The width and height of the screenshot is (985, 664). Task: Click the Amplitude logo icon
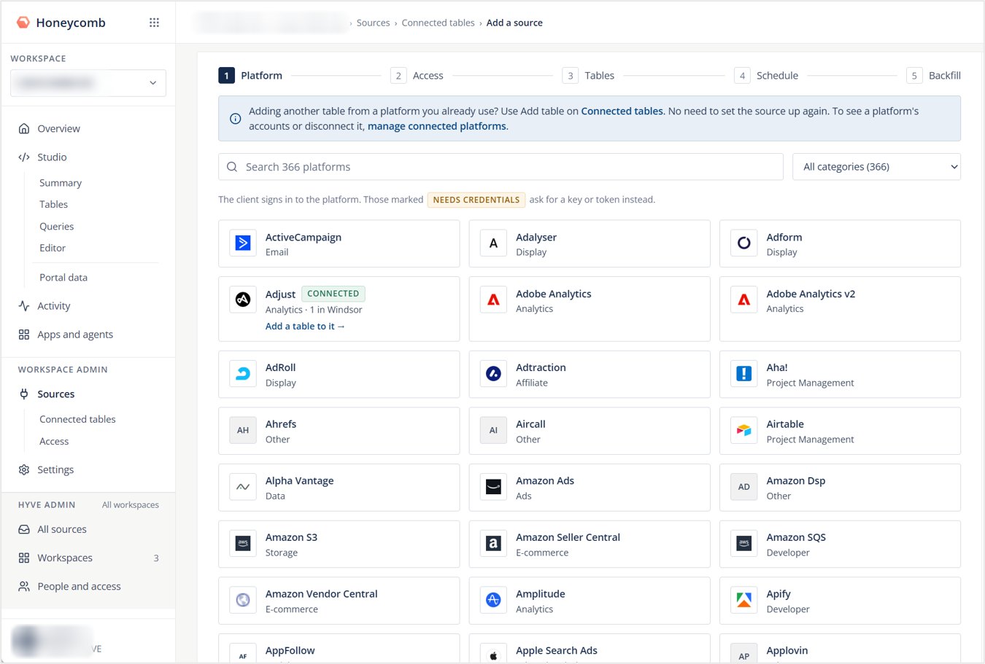point(493,601)
